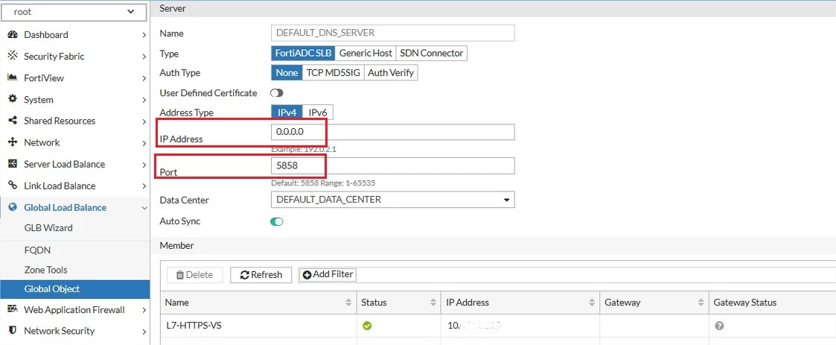Open the root VDOM dropdown
Image resolution: width=836 pixels, height=345 pixels.
point(74,12)
